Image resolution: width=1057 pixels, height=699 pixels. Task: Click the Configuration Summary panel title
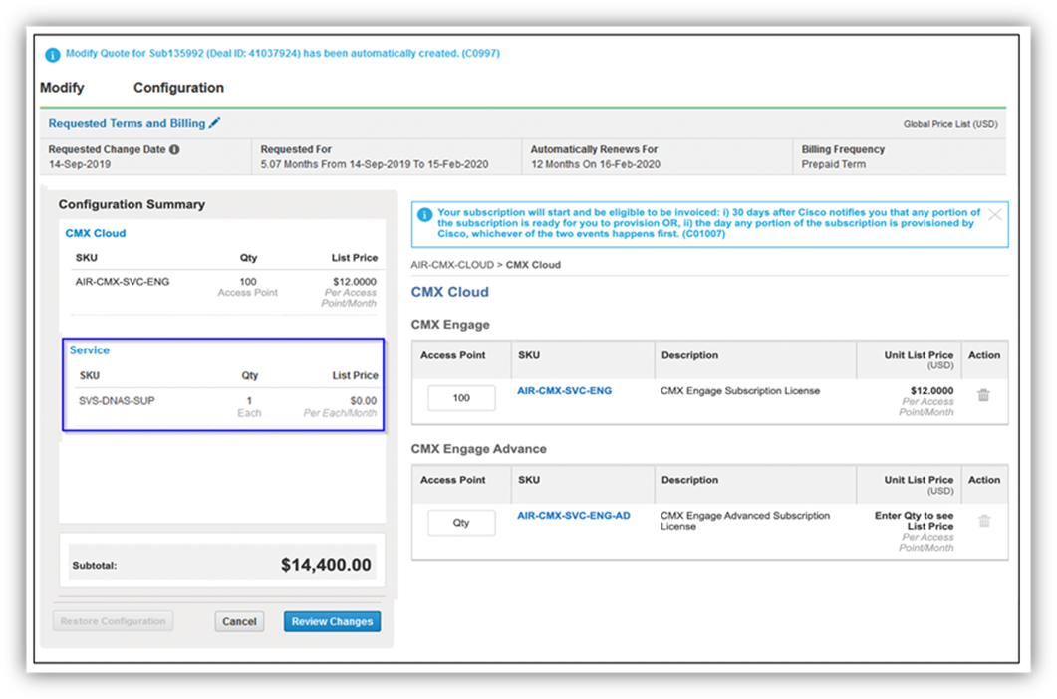(132, 204)
